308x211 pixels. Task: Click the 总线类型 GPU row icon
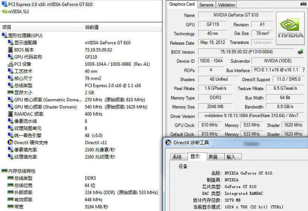click(x=10, y=85)
